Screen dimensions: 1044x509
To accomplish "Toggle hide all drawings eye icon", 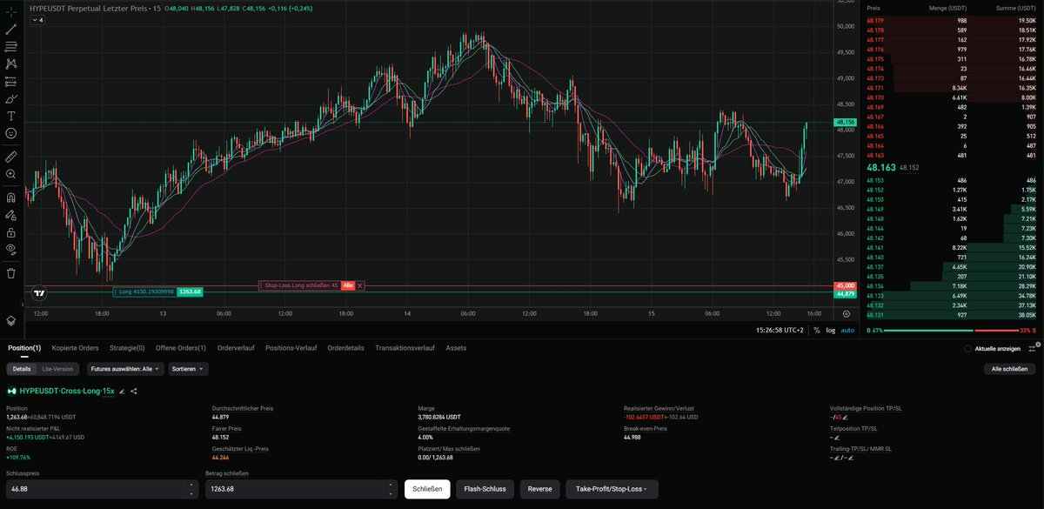I will [10, 249].
